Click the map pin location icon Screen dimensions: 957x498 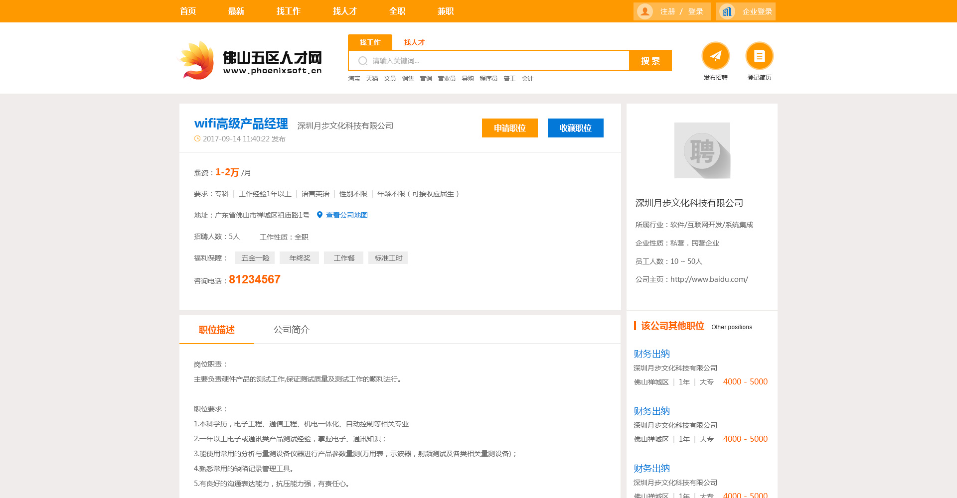click(319, 215)
